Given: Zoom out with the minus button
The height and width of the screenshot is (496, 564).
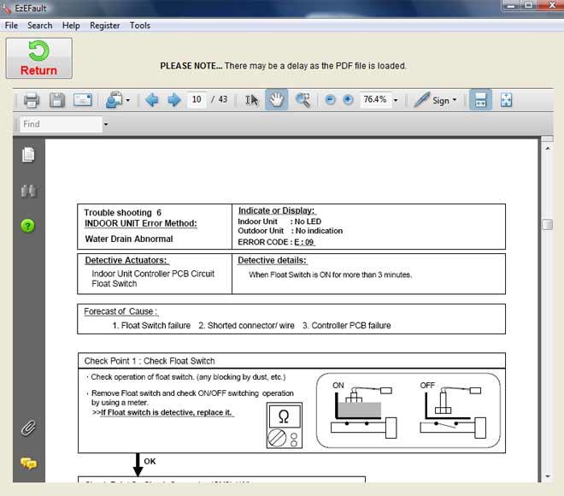Looking at the screenshot, I should [x=330, y=100].
